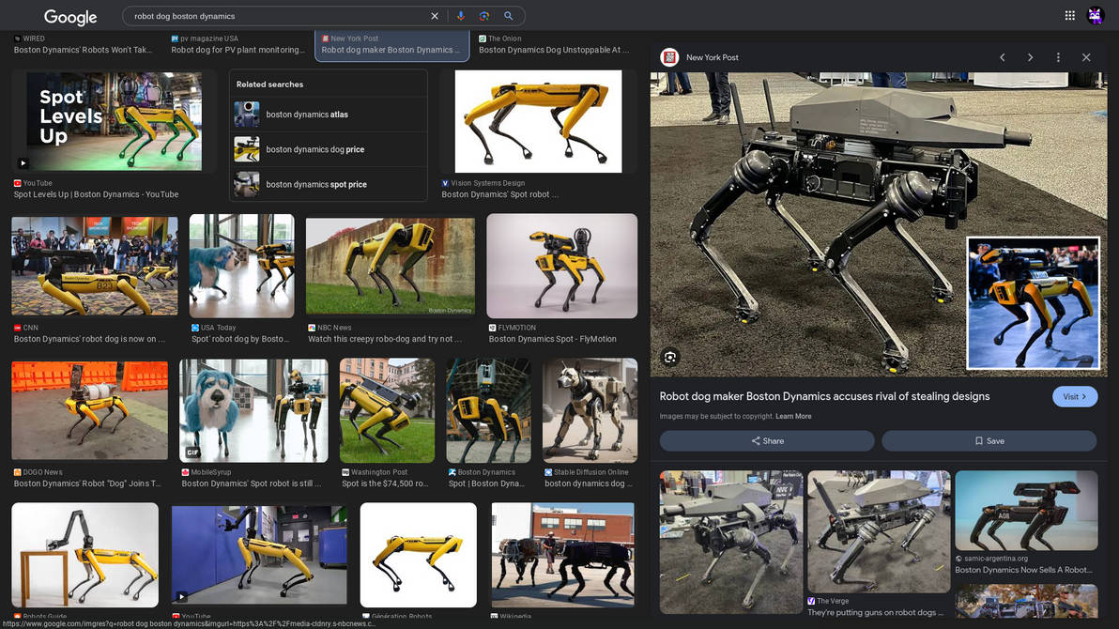
Task: Play the Spot Levels Up video thumbnail
Action: click(115, 121)
